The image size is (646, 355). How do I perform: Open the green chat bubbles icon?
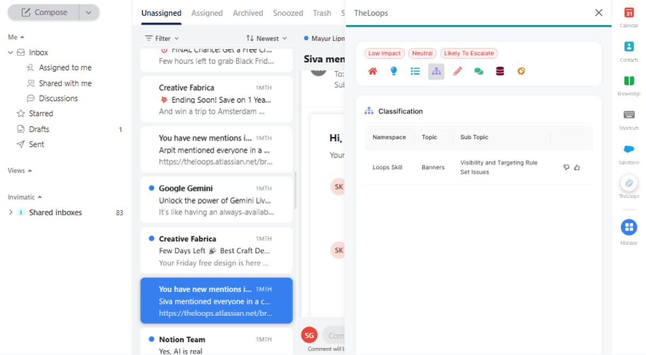479,71
